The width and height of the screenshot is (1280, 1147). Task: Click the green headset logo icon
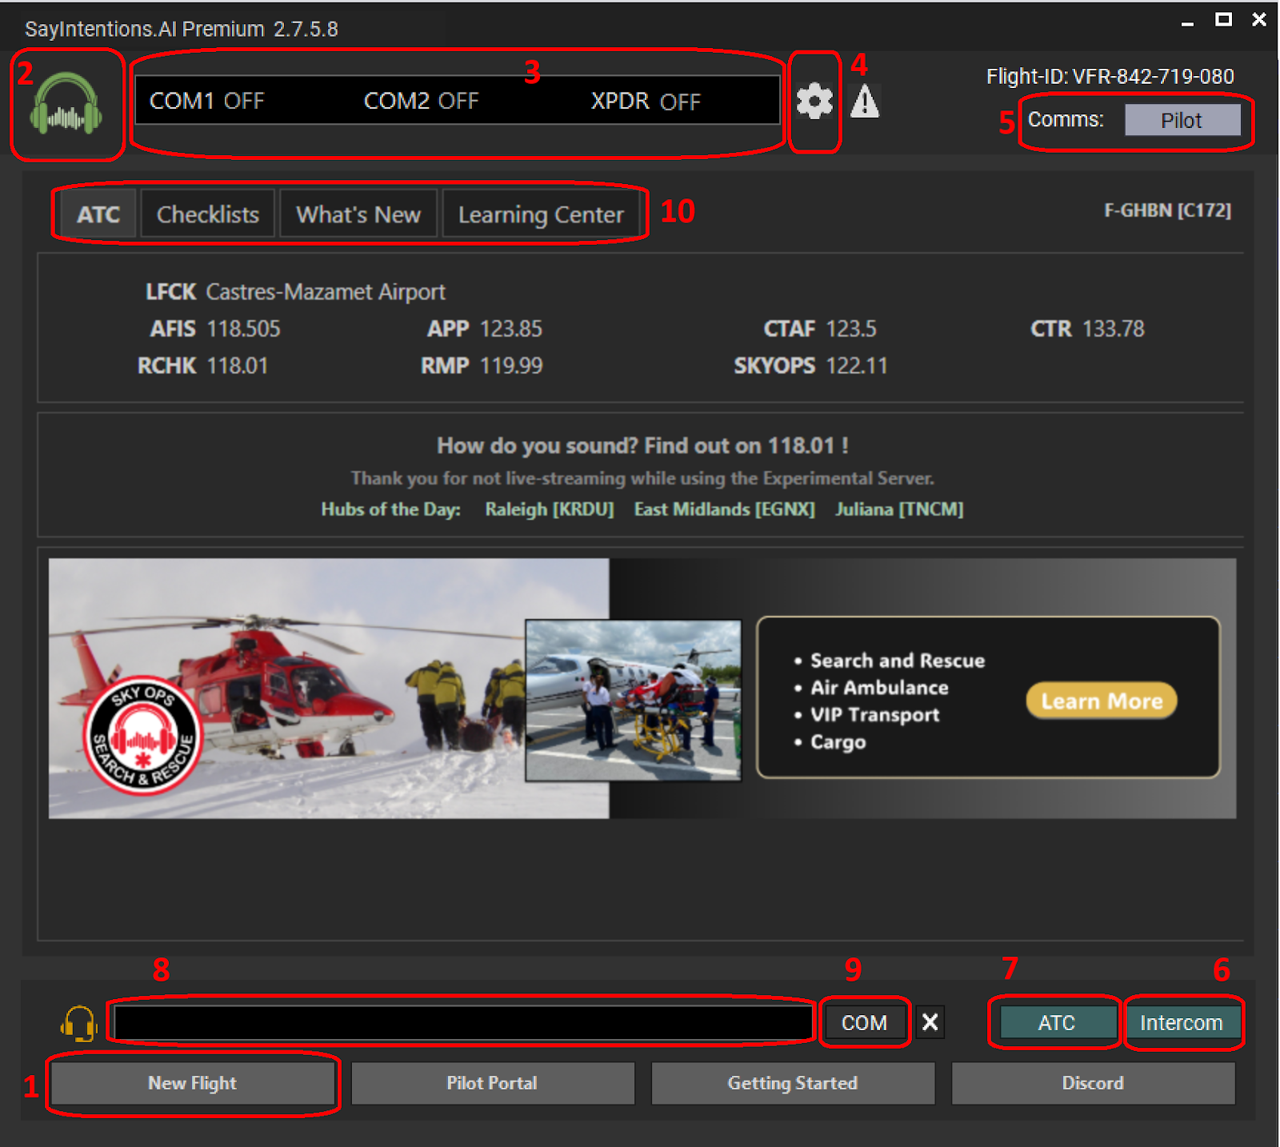[66, 102]
